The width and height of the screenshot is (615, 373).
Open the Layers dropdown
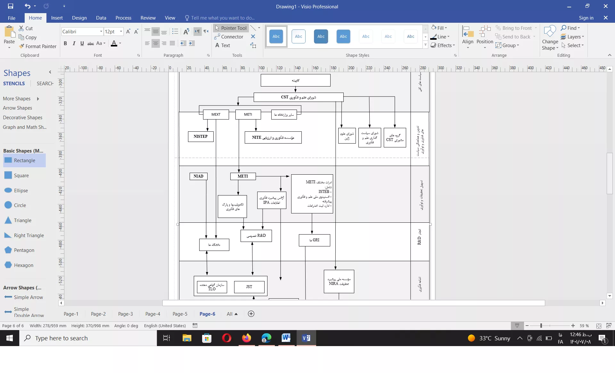point(572,37)
